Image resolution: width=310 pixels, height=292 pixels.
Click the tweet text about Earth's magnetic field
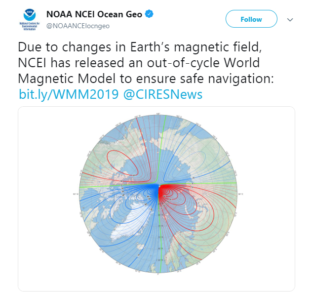pos(146,63)
